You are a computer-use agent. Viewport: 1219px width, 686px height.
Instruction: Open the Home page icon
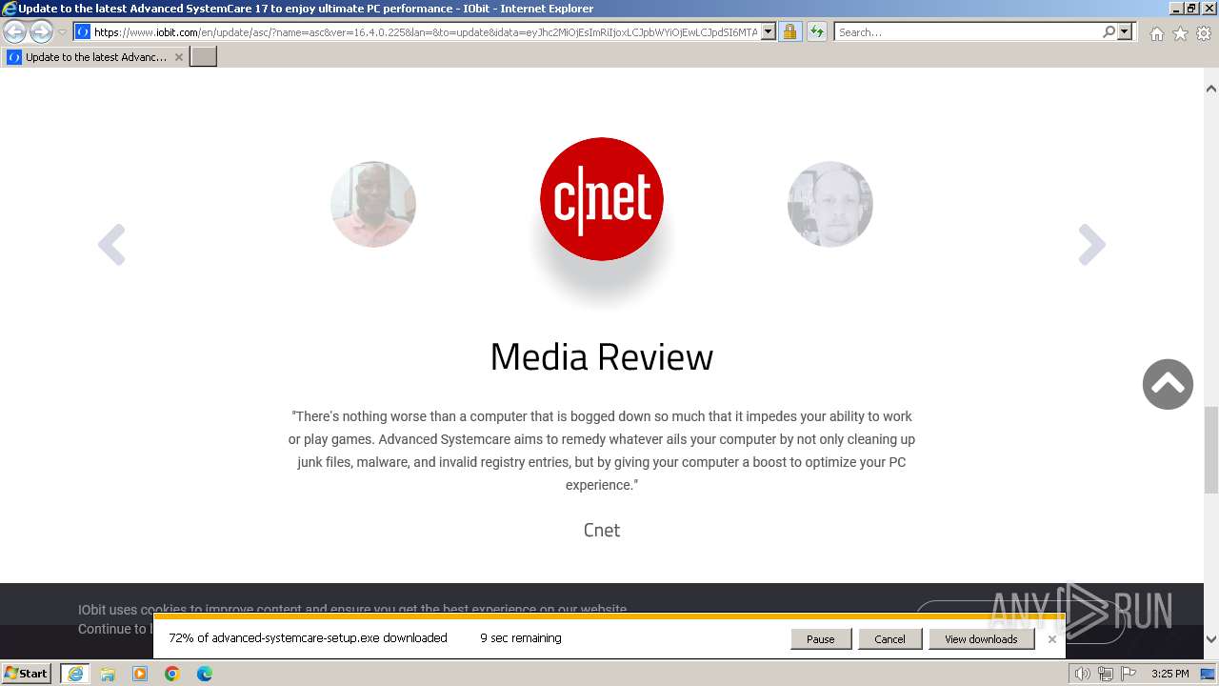(1156, 33)
